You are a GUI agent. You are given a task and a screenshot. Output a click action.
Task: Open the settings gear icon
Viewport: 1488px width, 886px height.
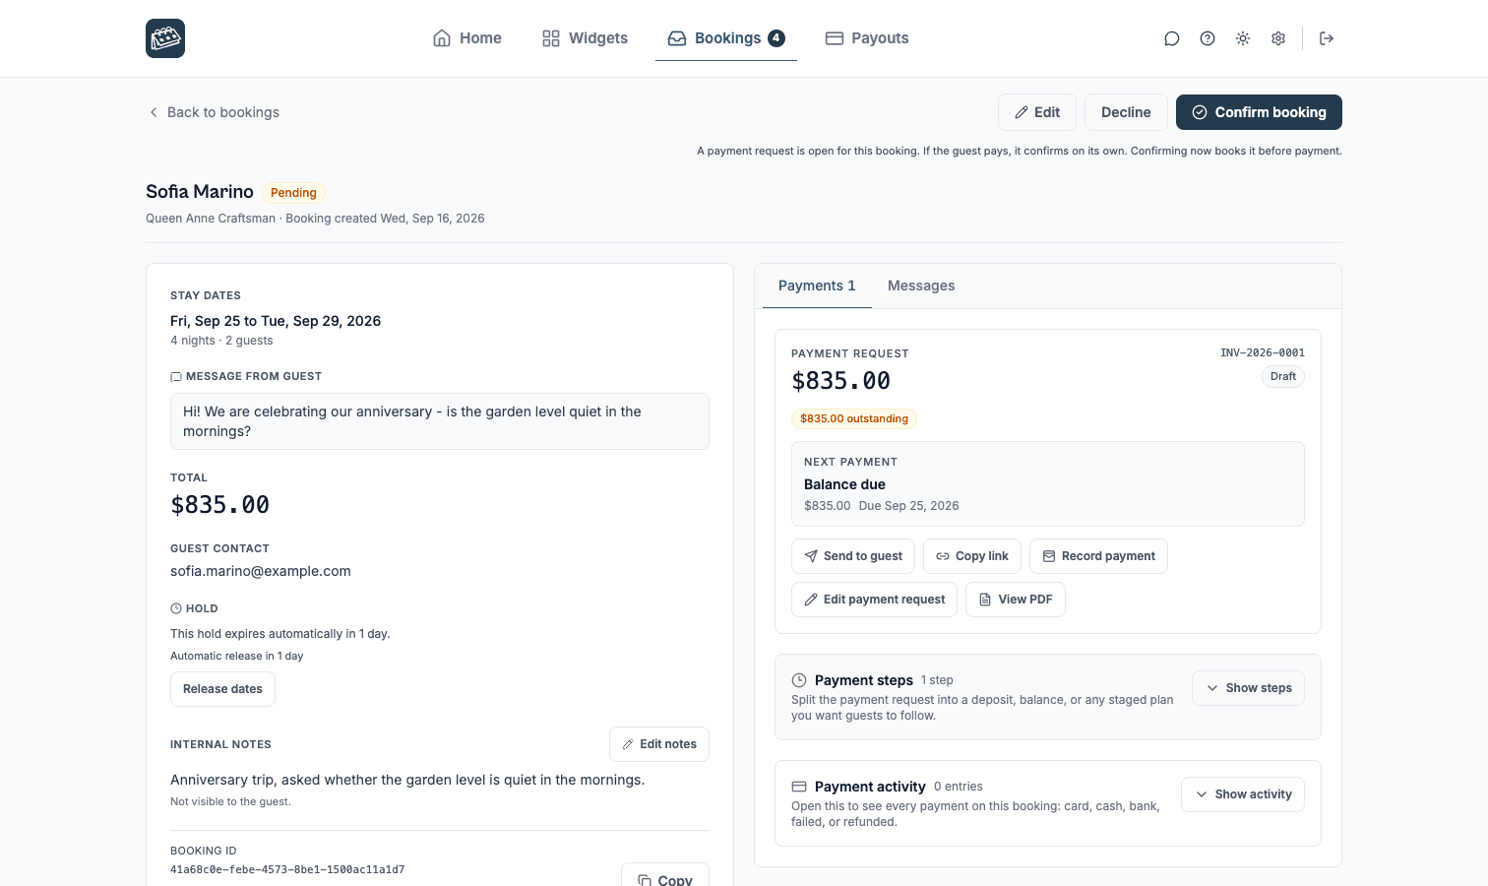[1278, 38]
